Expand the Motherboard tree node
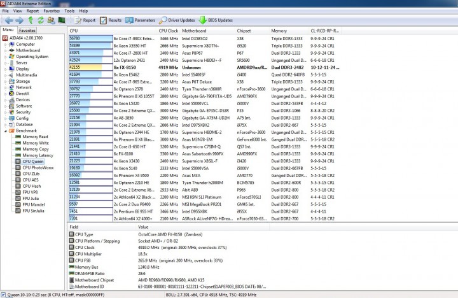 [5, 50]
